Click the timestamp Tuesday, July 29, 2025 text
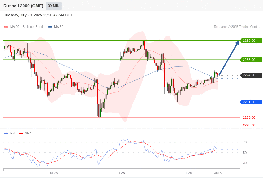The height and width of the screenshot is (178, 263). pos(23,15)
